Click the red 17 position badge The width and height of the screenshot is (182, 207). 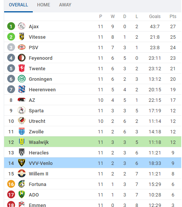tap(11, 195)
